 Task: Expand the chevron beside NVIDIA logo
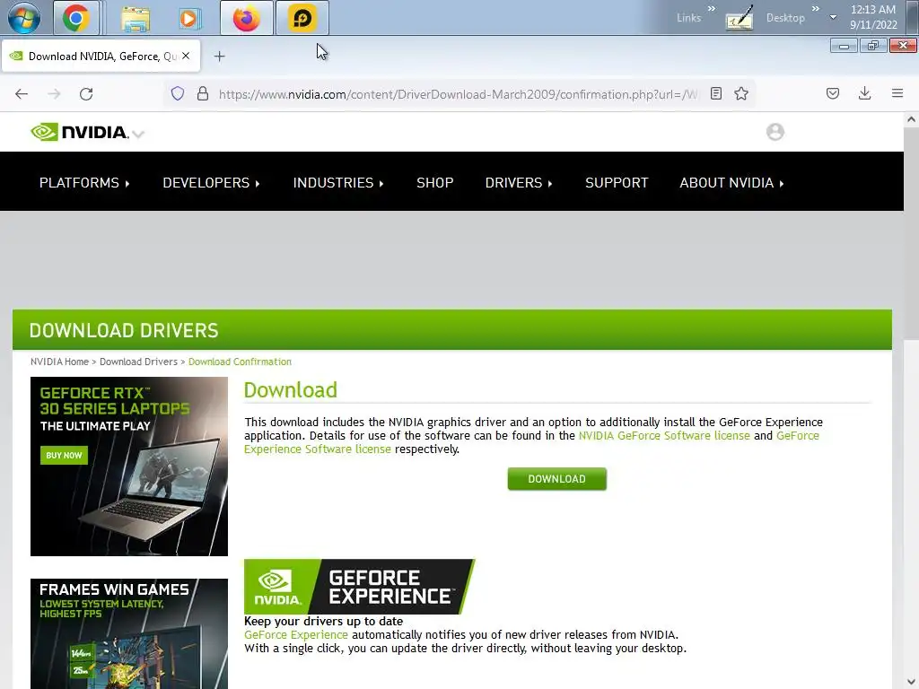click(138, 135)
